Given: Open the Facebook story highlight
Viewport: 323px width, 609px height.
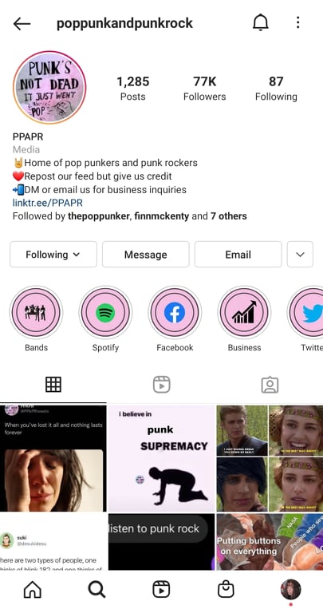Looking at the screenshot, I should point(175,313).
